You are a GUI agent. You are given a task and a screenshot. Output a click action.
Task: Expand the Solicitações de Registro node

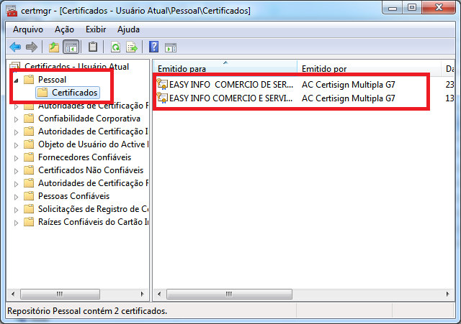point(16,209)
